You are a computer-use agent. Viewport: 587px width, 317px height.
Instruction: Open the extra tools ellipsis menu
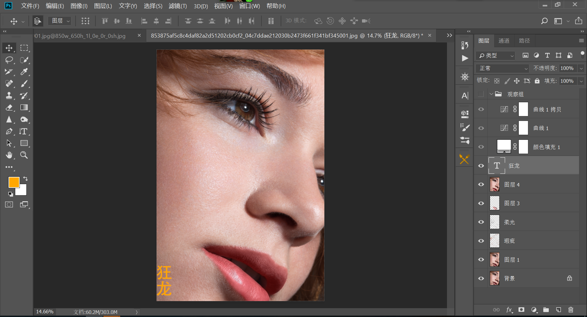pyautogui.click(x=9, y=167)
